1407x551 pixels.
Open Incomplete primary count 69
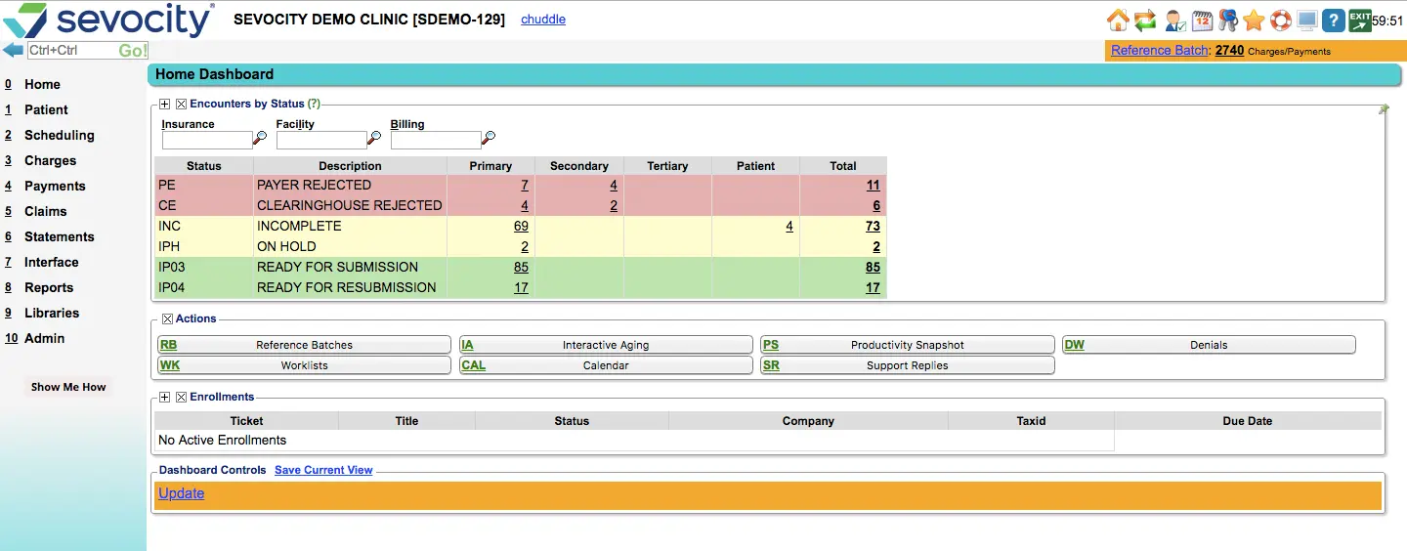[521, 227]
